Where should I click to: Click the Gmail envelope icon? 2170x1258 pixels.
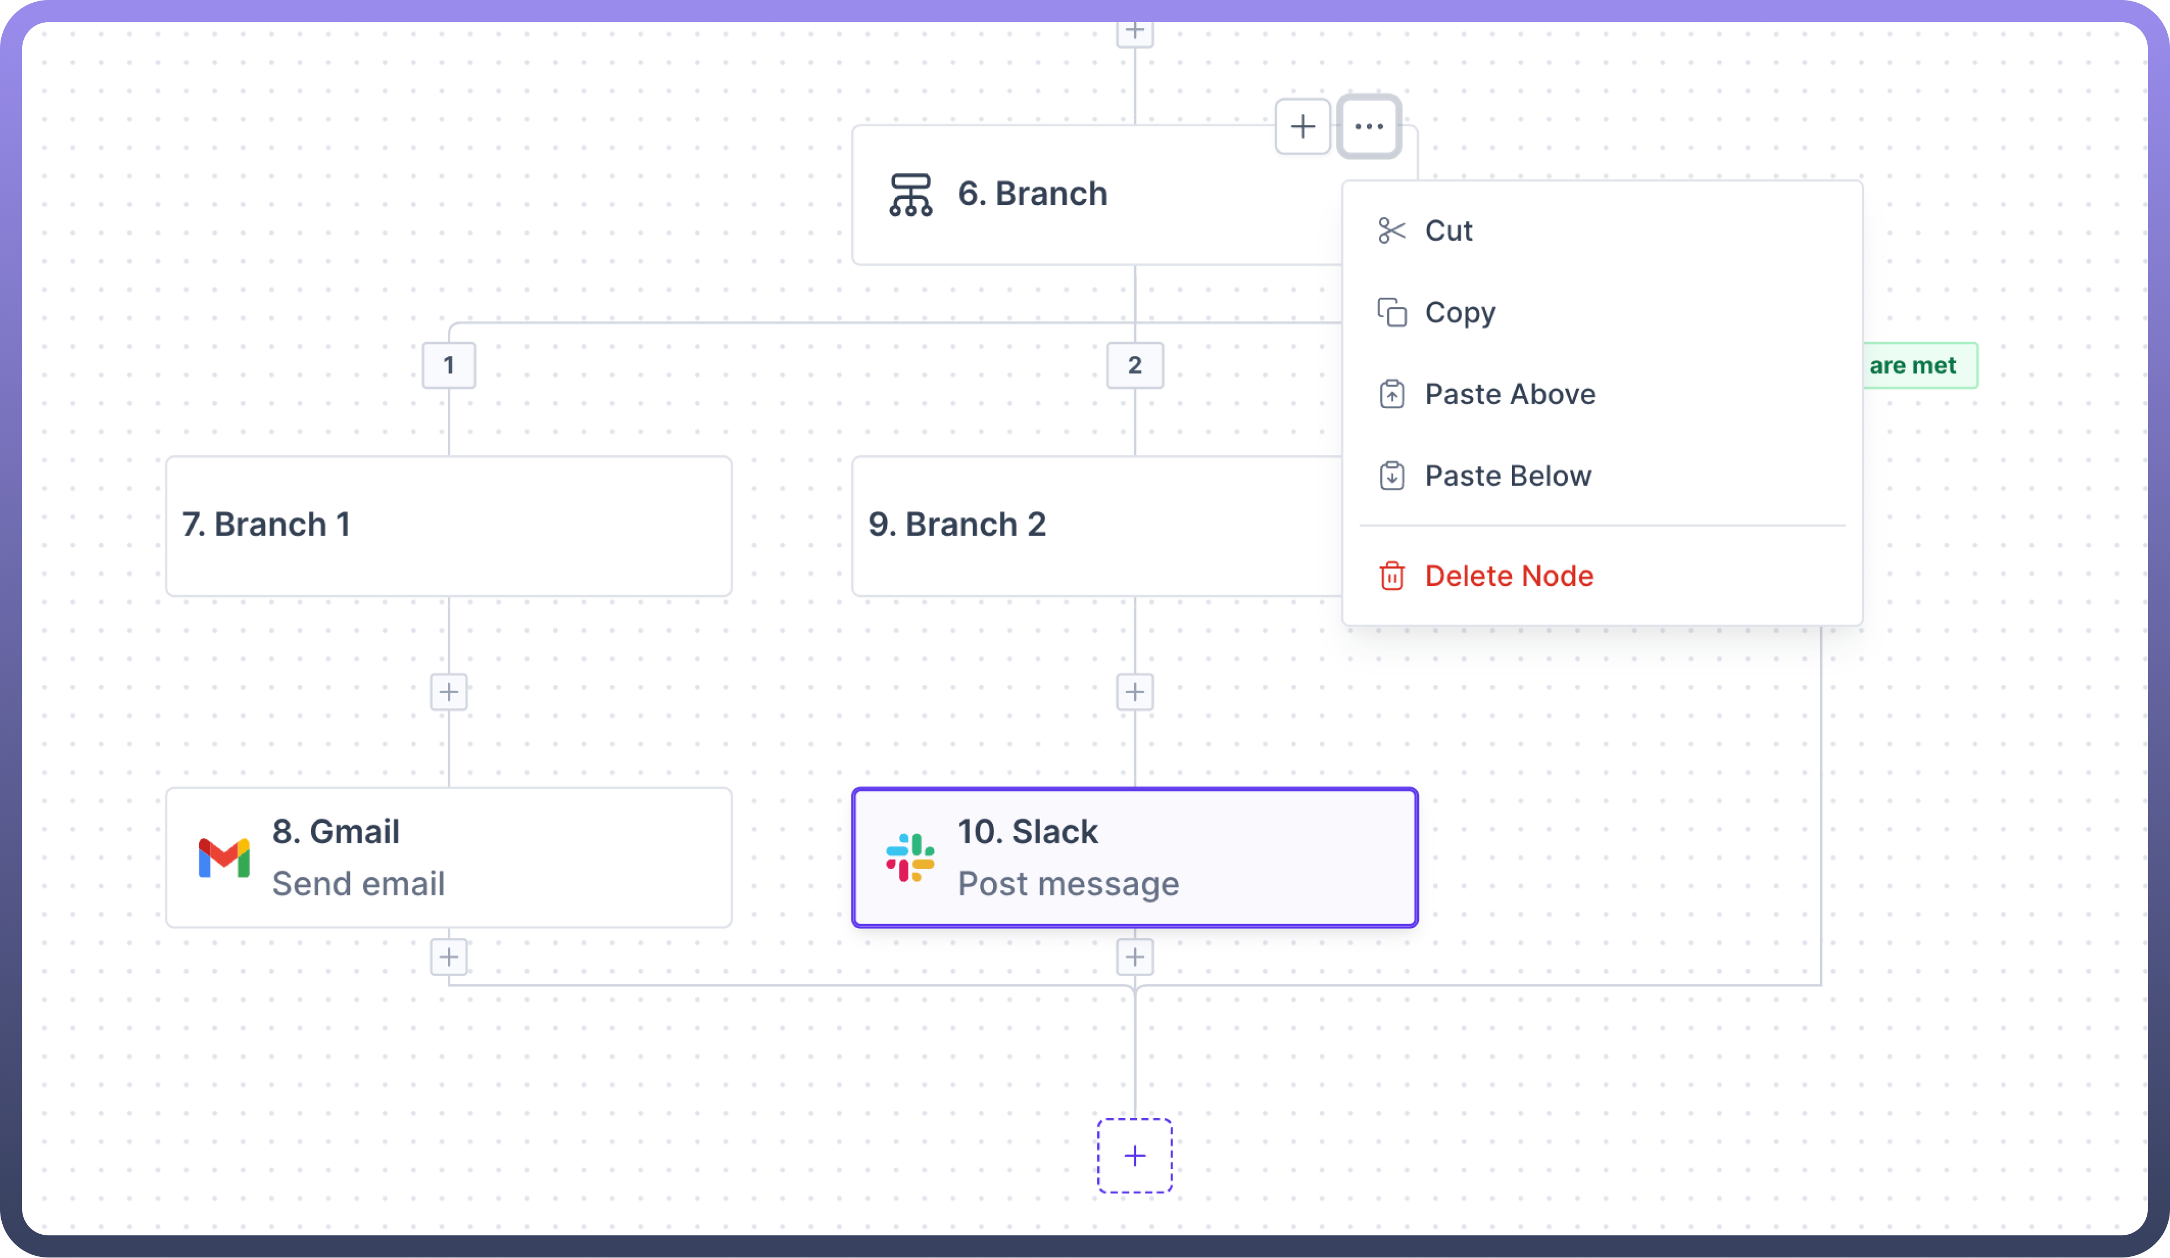click(224, 858)
